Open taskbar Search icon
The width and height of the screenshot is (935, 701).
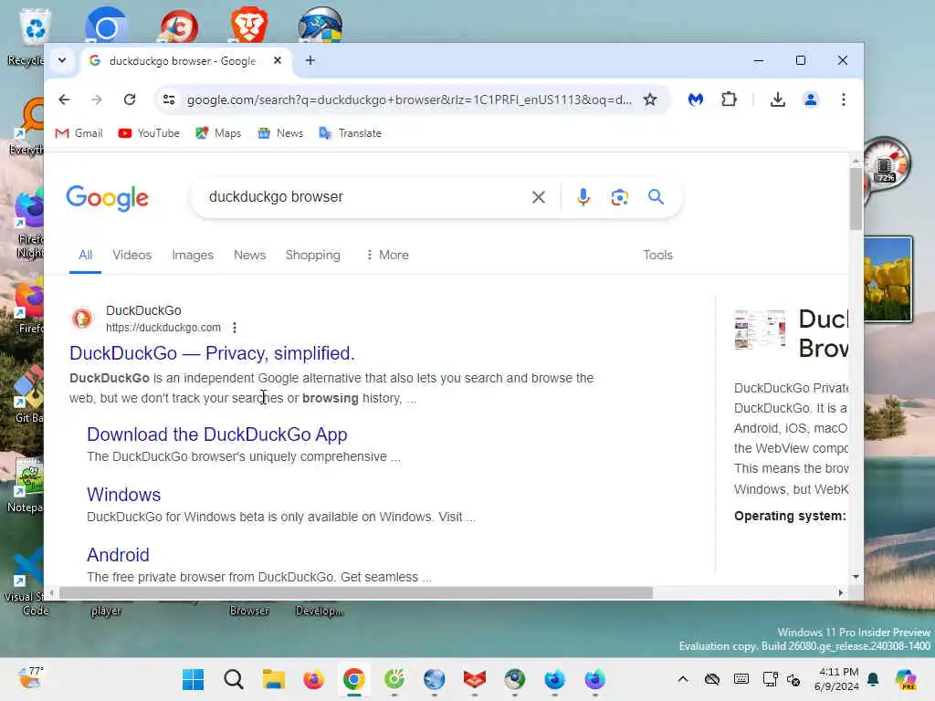233,679
